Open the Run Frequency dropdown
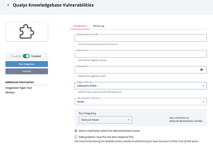This screenshot has height=146, width=213. coord(105,119)
